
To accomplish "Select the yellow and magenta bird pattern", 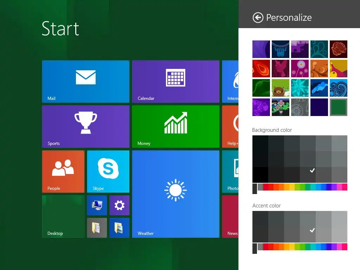I will pos(339,69).
